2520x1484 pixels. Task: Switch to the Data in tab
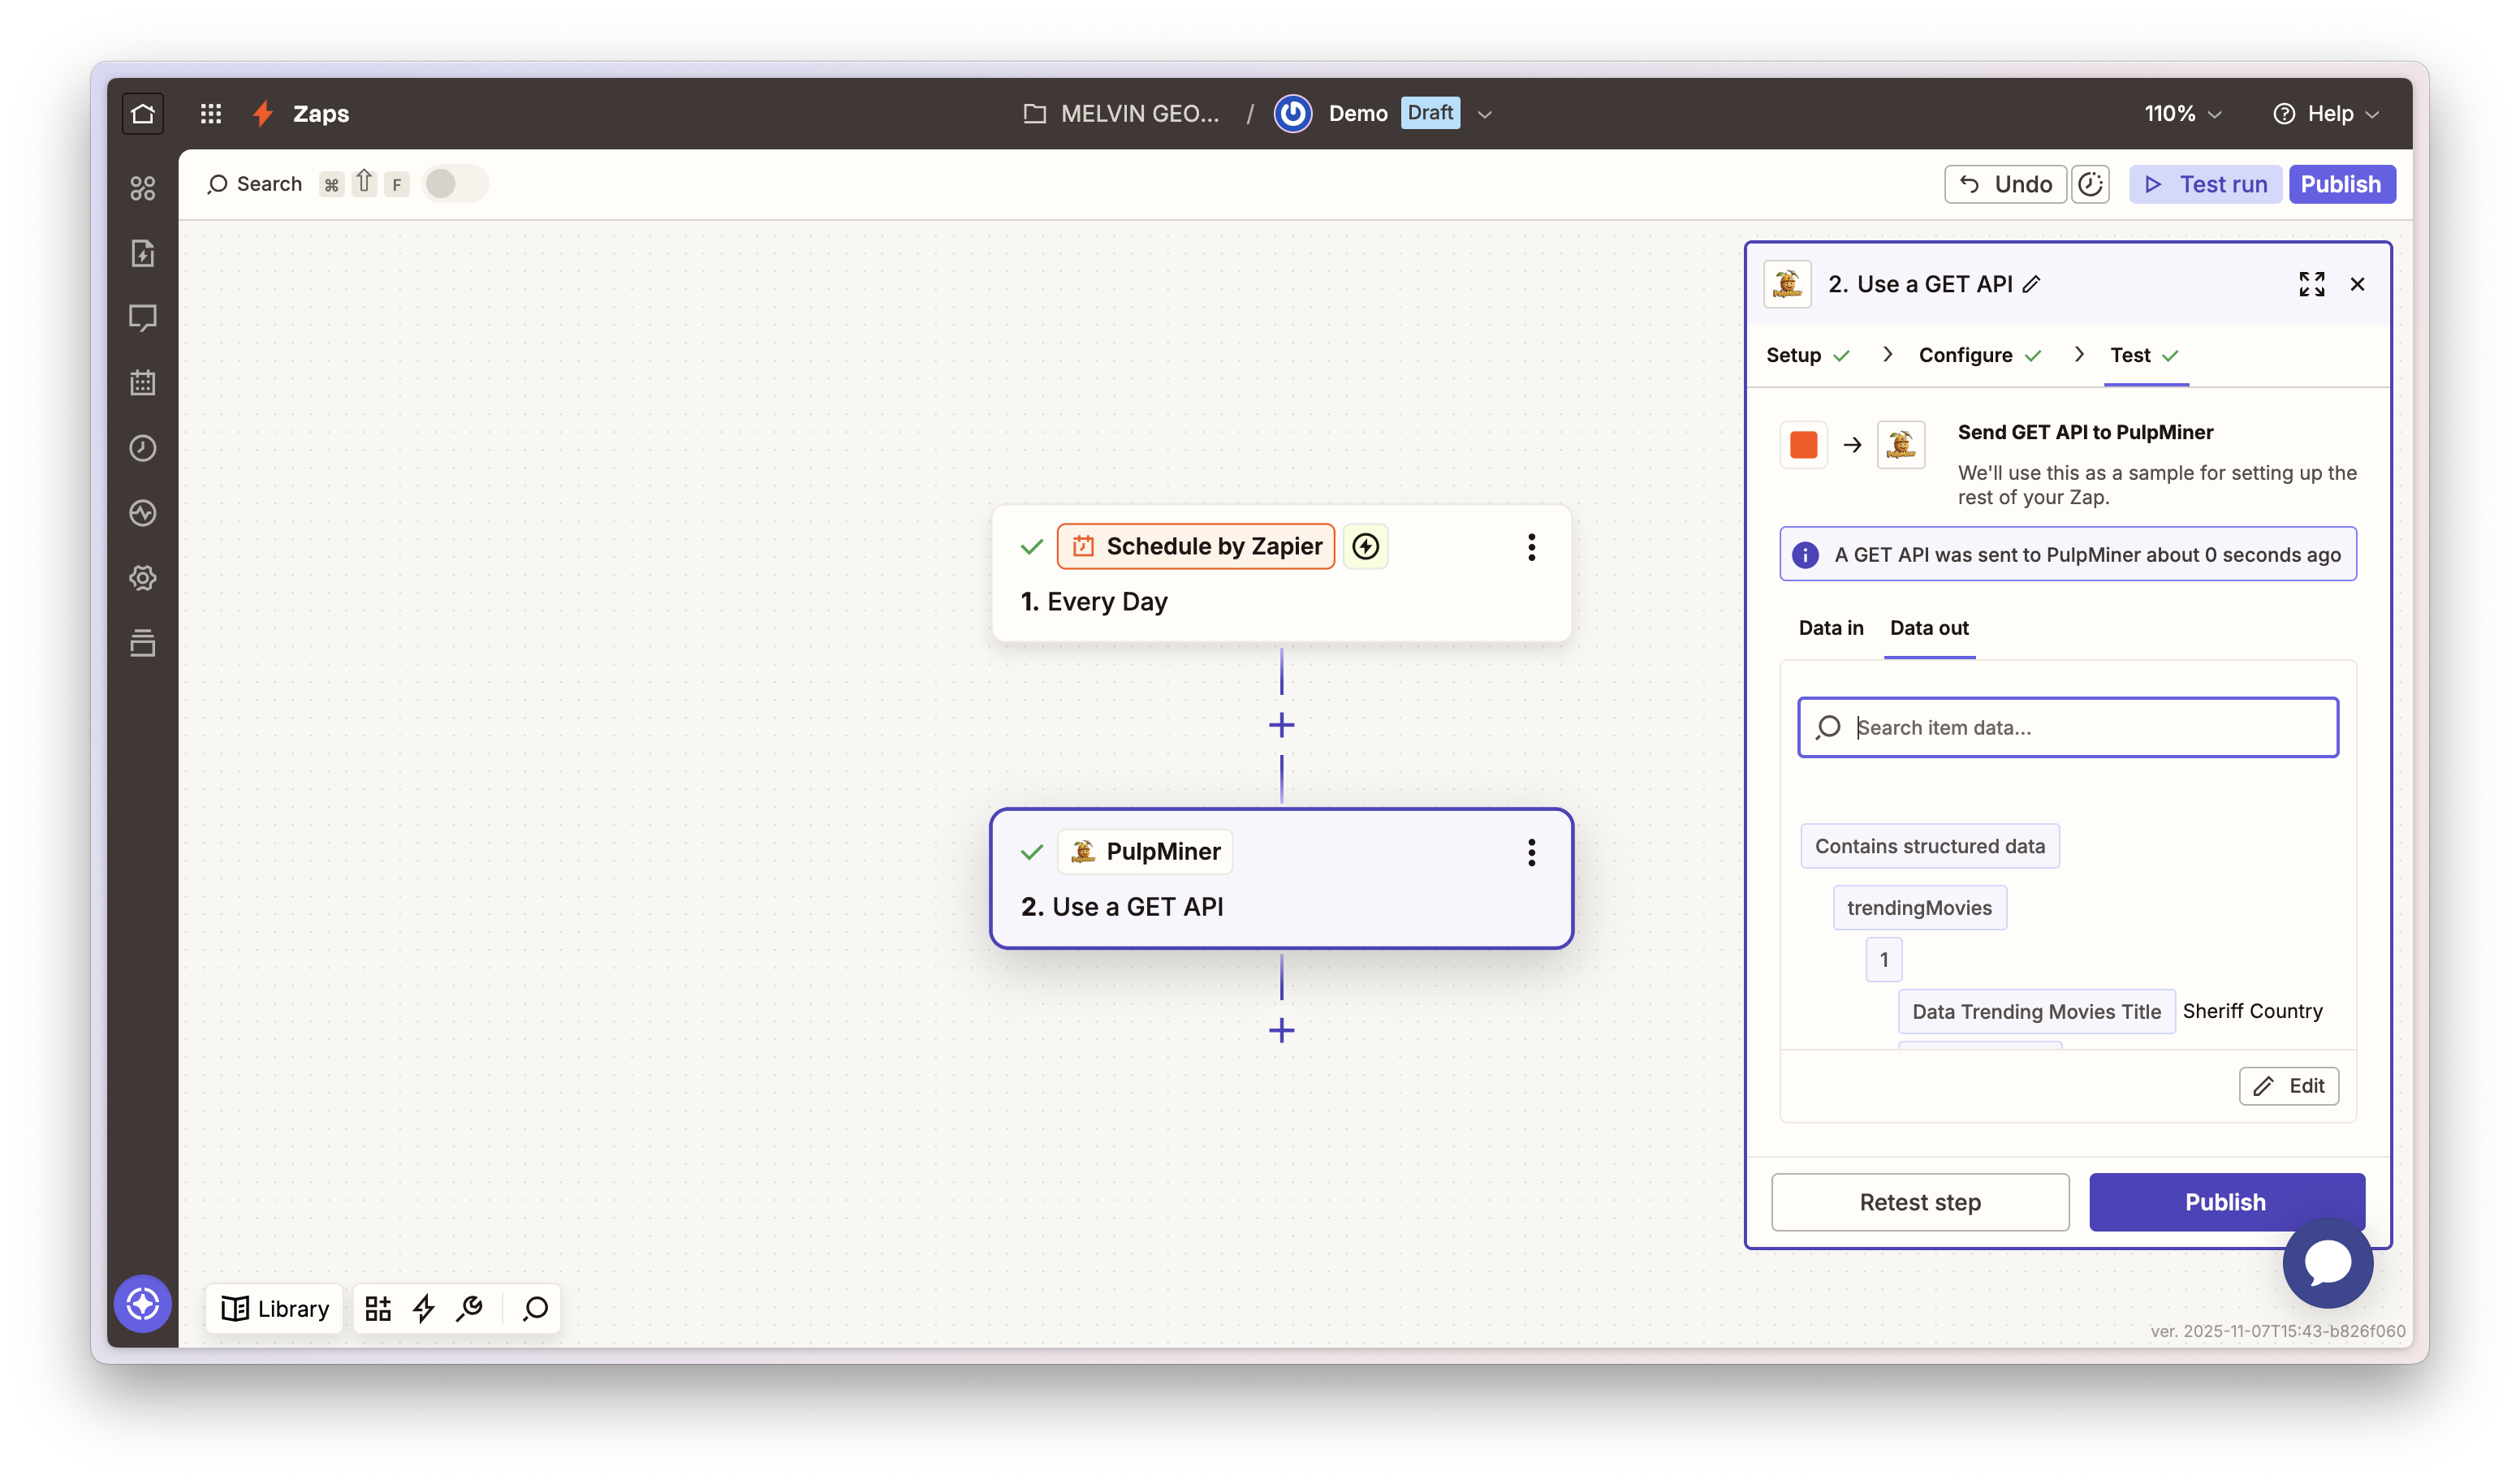(1830, 628)
